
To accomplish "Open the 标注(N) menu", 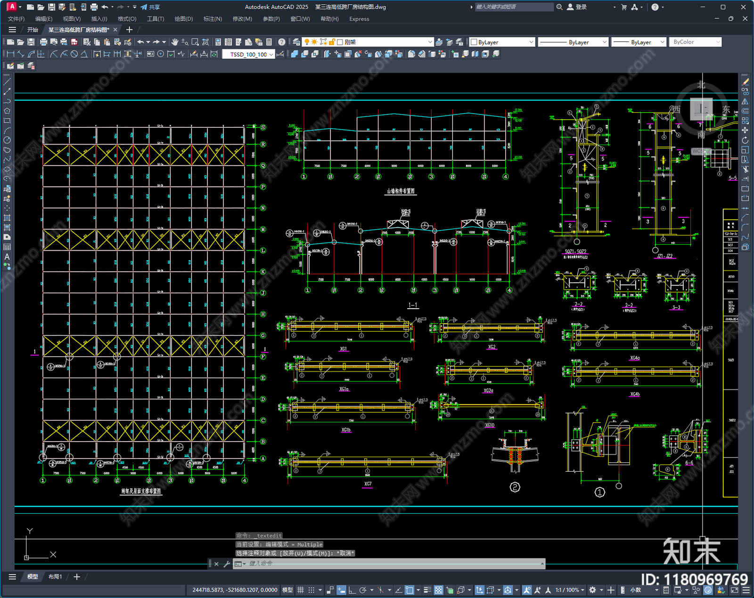I will 213,19.
